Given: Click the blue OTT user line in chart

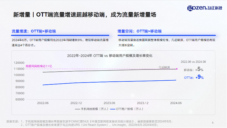Looking at the screenshot, I should 109,82.
